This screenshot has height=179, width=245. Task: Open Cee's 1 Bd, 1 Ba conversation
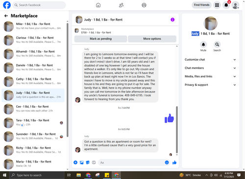(x=33, y=109)
